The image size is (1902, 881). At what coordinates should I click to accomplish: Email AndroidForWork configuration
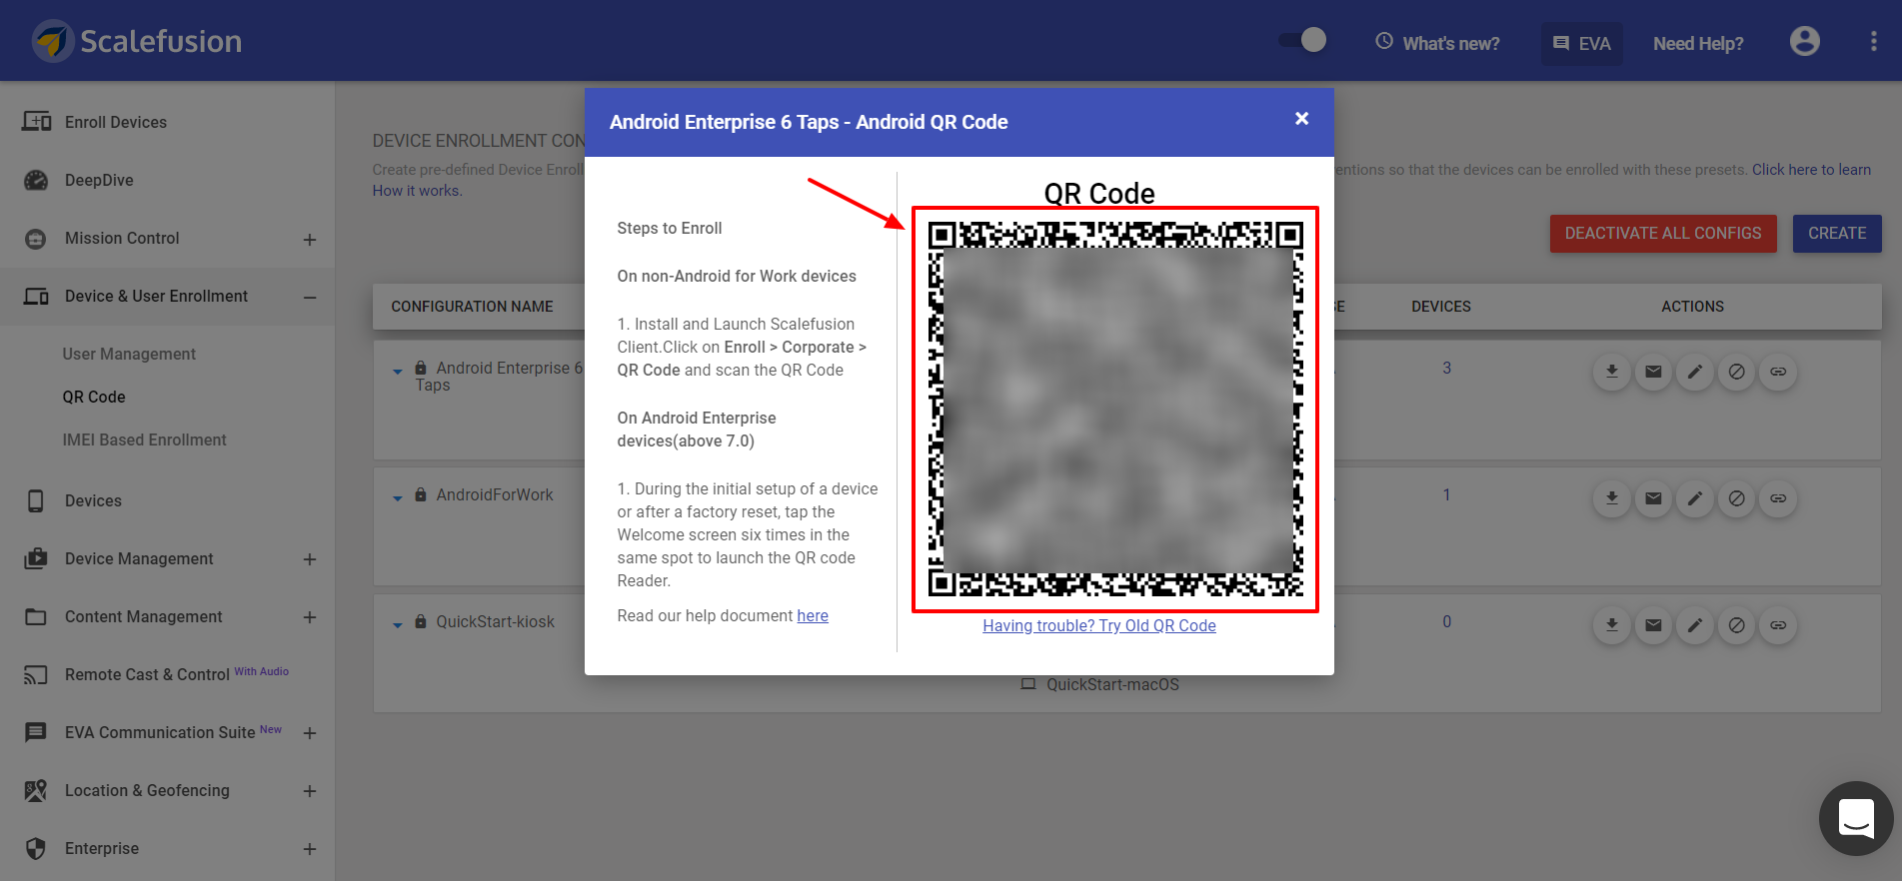click(1653, 498)
